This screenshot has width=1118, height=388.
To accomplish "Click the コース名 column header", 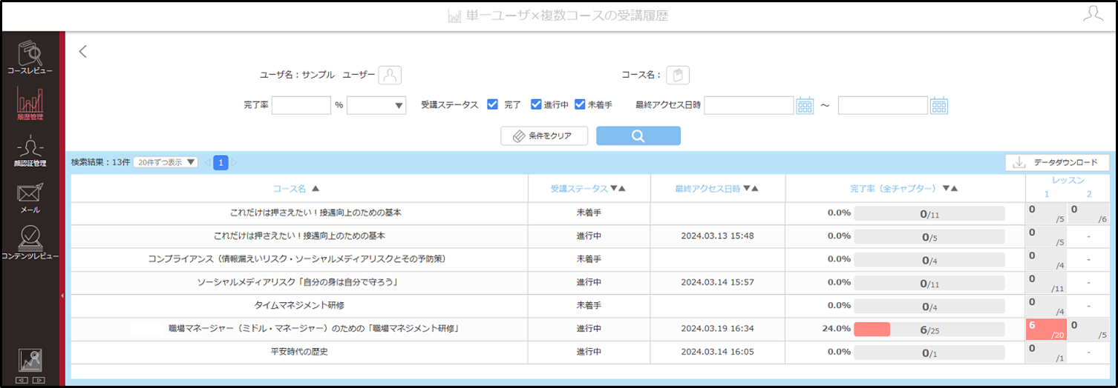I will pos(290,189).
